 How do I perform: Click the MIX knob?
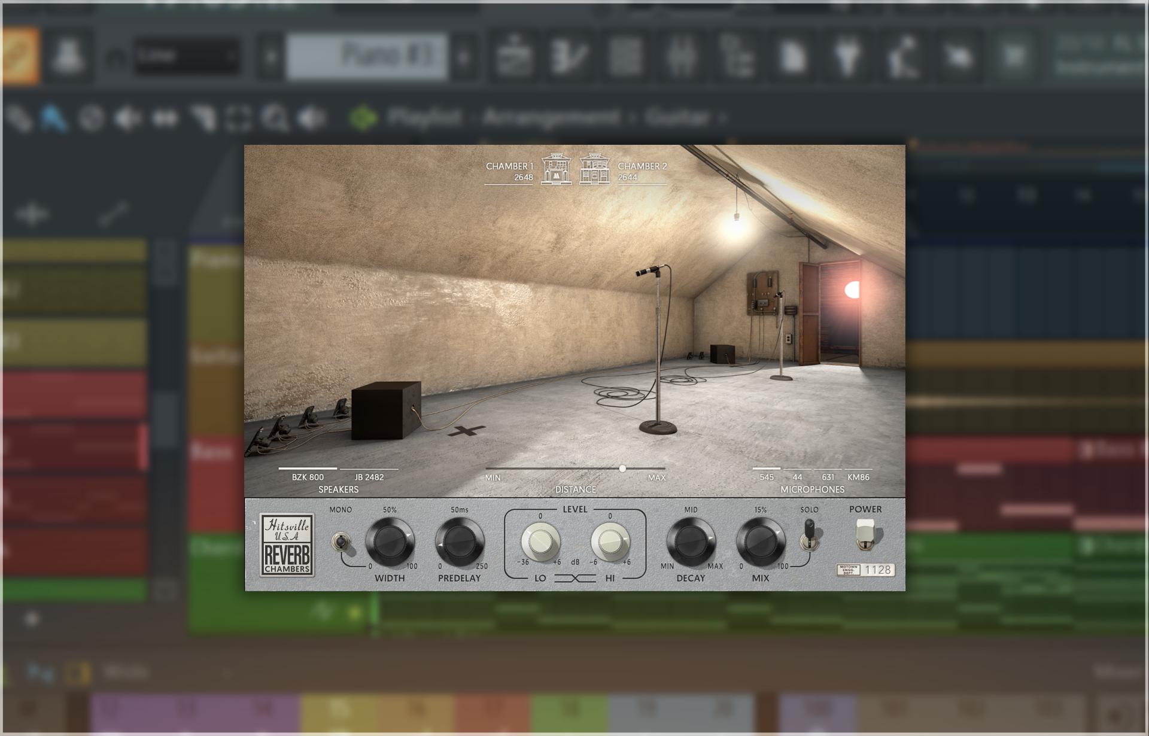(x=761, y=542)
